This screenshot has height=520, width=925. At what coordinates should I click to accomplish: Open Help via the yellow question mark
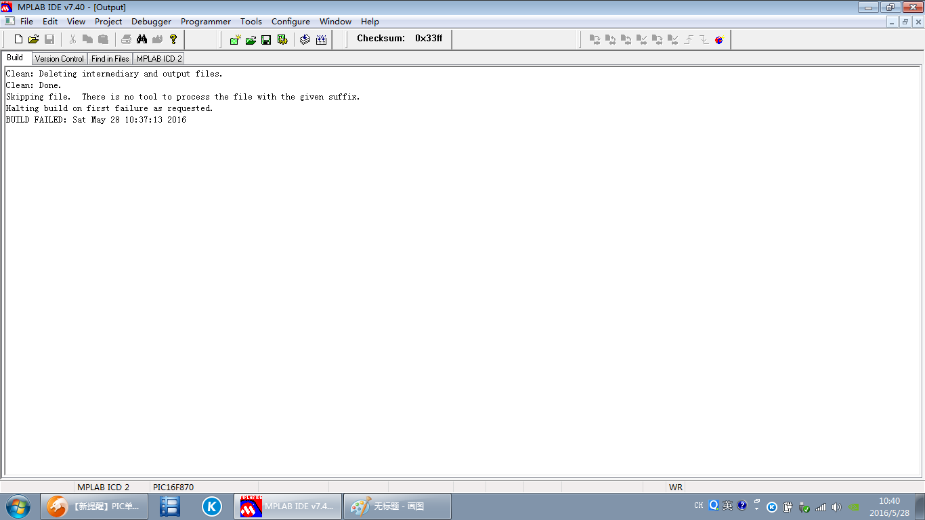[x=173, y=39]
